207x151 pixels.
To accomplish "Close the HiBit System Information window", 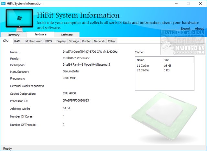I will point(201,4).
